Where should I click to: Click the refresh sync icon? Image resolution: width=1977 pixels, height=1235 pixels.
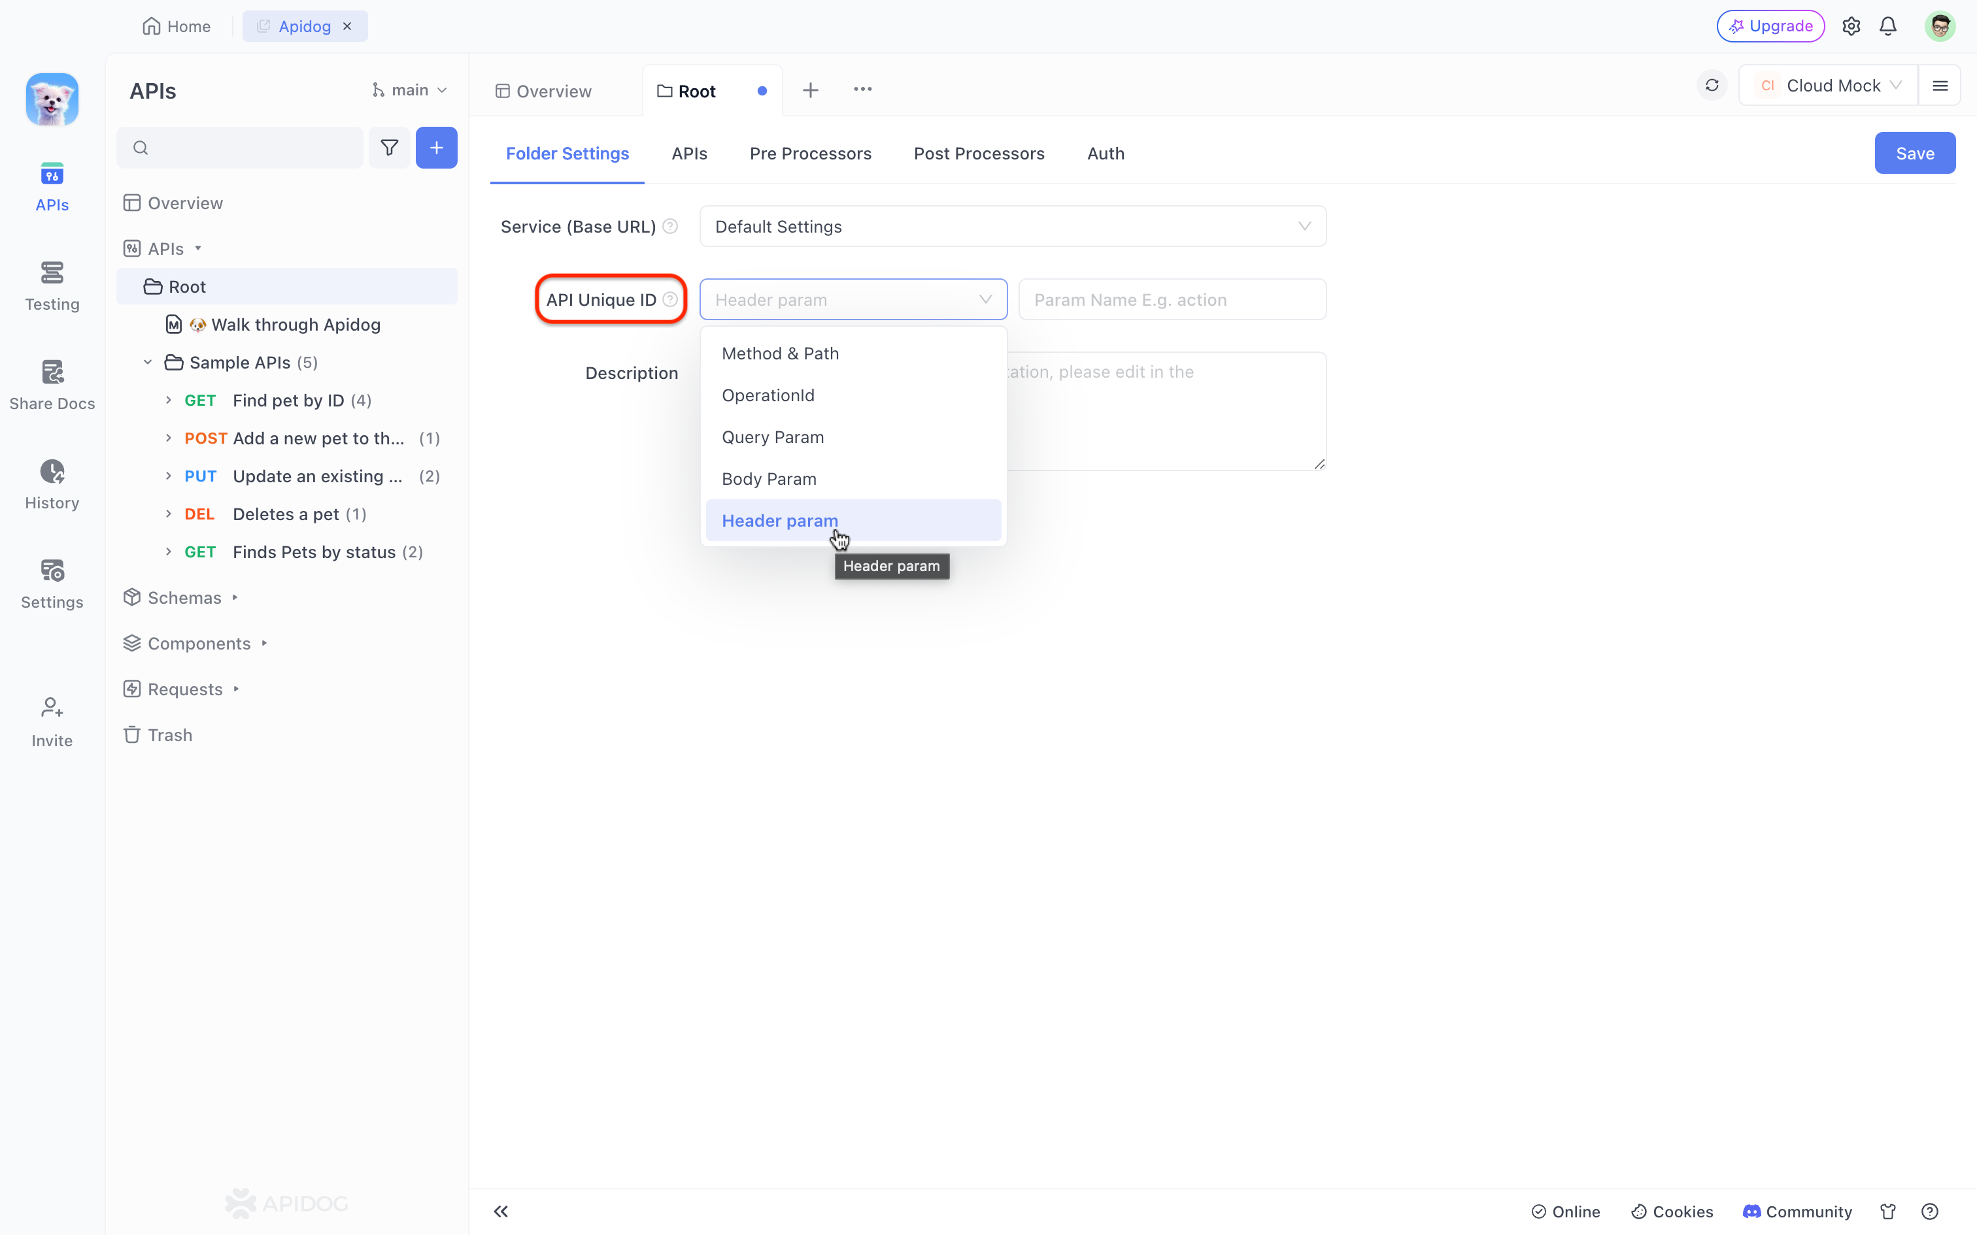tap(1712, 86)
